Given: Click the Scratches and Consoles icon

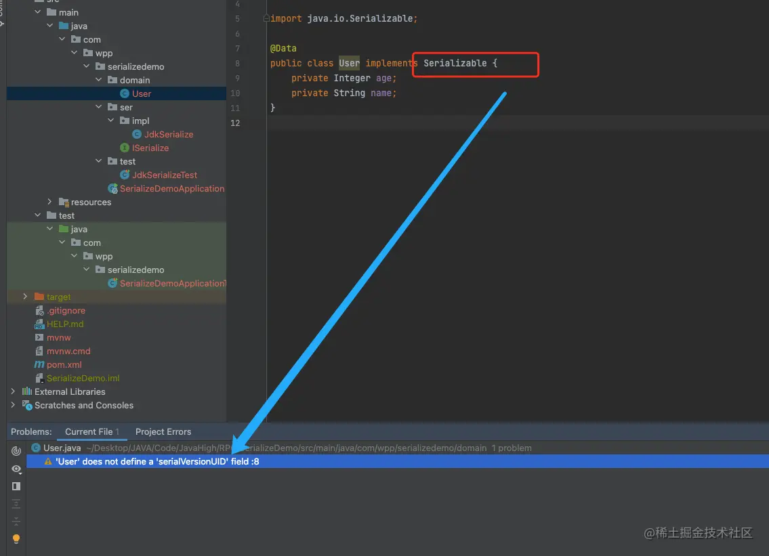Looking at the screenshot, I should [27, 405].
